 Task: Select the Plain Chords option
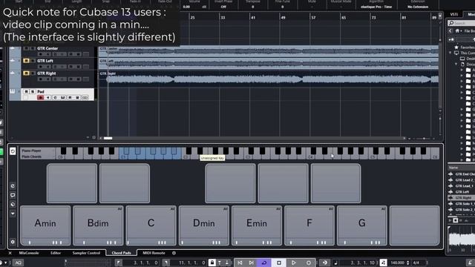(x=37, y=156)
